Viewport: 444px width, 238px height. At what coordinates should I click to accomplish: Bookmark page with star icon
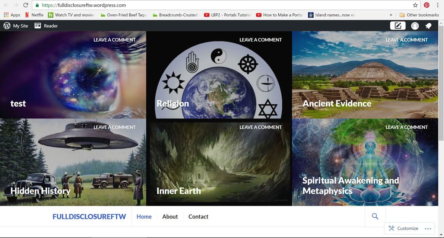415,5
